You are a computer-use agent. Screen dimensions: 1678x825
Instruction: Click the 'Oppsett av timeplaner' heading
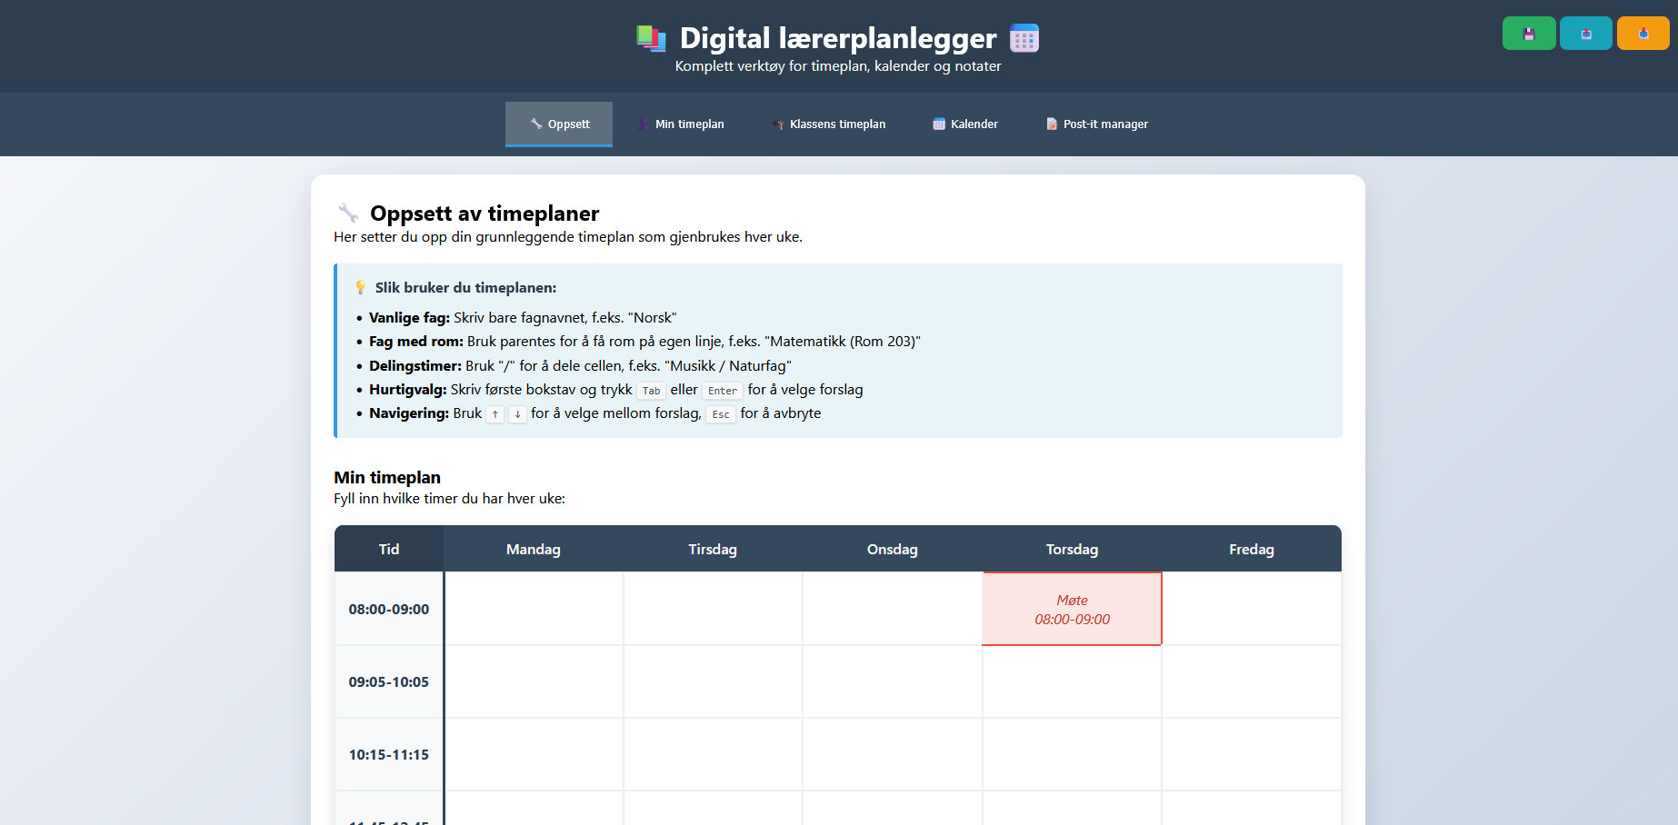(x=484, y=214)
